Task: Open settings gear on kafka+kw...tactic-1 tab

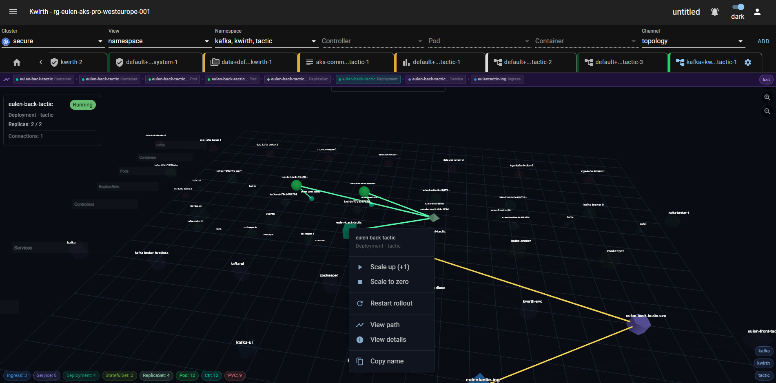Action: [748, 62]
